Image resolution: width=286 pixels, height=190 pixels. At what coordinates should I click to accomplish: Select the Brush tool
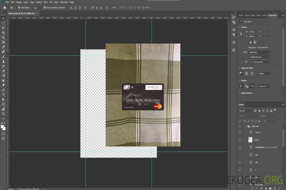3,56
